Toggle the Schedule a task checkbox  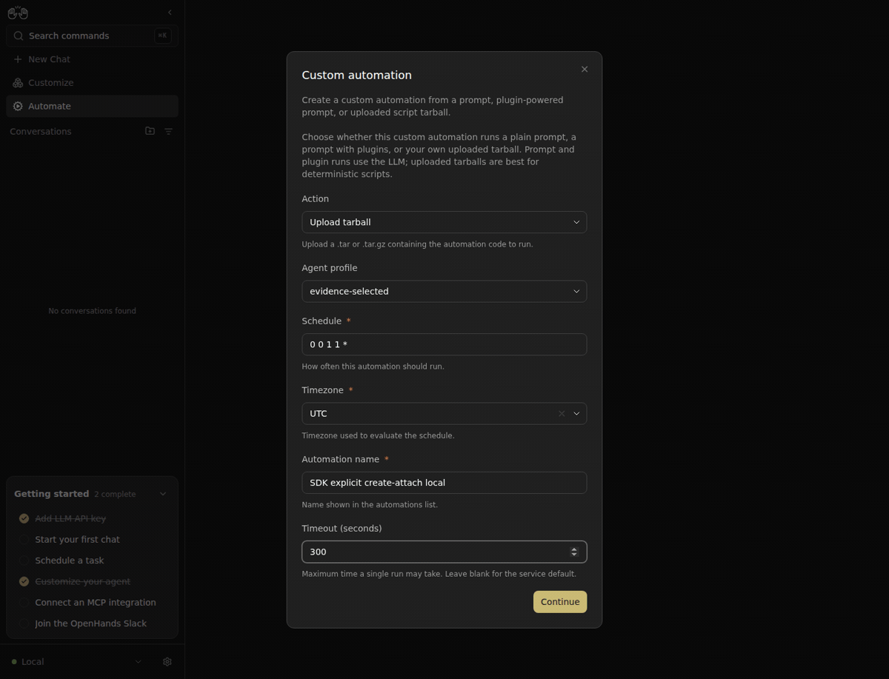click(x=24, y=561)
